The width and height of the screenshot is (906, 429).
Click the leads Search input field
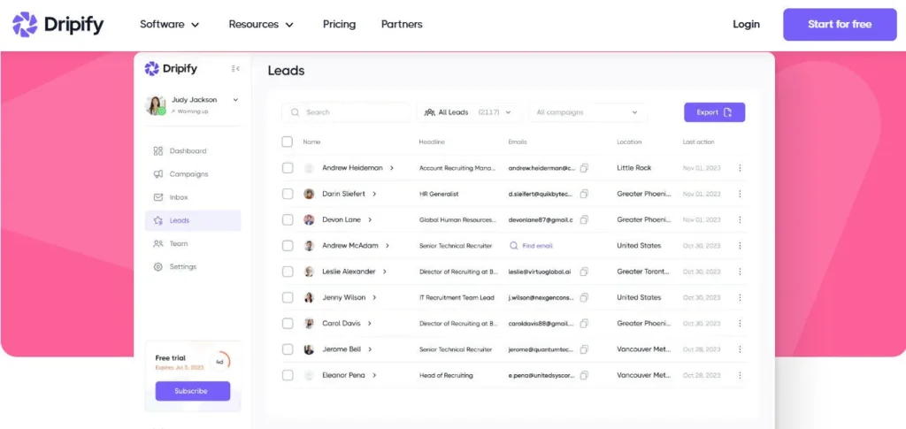(346, 112)
